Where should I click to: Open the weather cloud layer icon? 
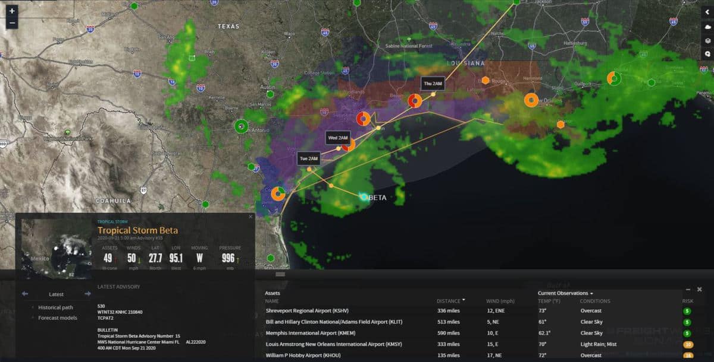pos(707,27)
